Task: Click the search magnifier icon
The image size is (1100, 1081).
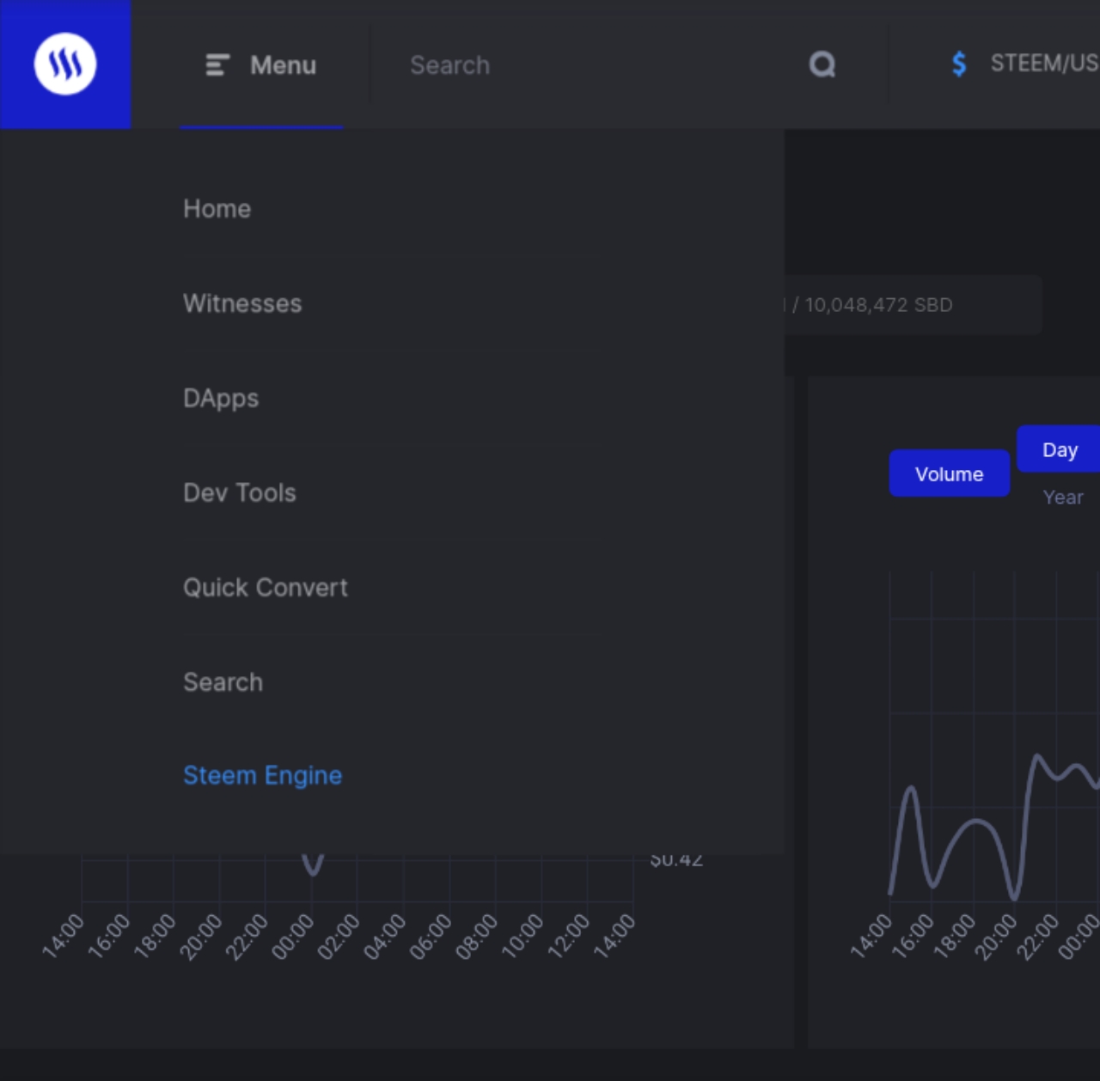Action: coord(822,64)
